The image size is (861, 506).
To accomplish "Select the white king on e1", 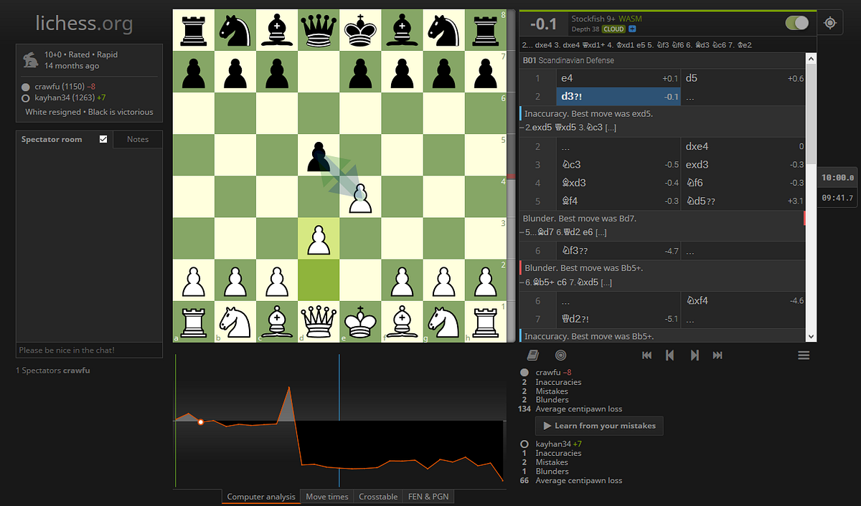I will pyautogui.click(x=360, y=323).
